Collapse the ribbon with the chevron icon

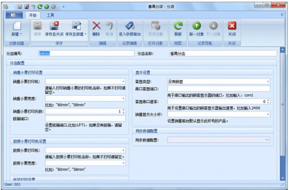coord(282,14)
